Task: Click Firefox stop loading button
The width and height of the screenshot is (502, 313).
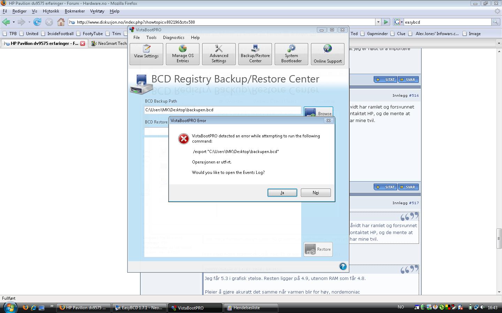Action: click(49, 22)
